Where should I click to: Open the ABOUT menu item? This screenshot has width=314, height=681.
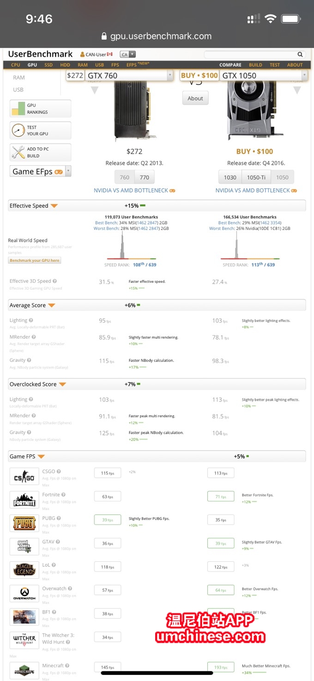point(295,65)
